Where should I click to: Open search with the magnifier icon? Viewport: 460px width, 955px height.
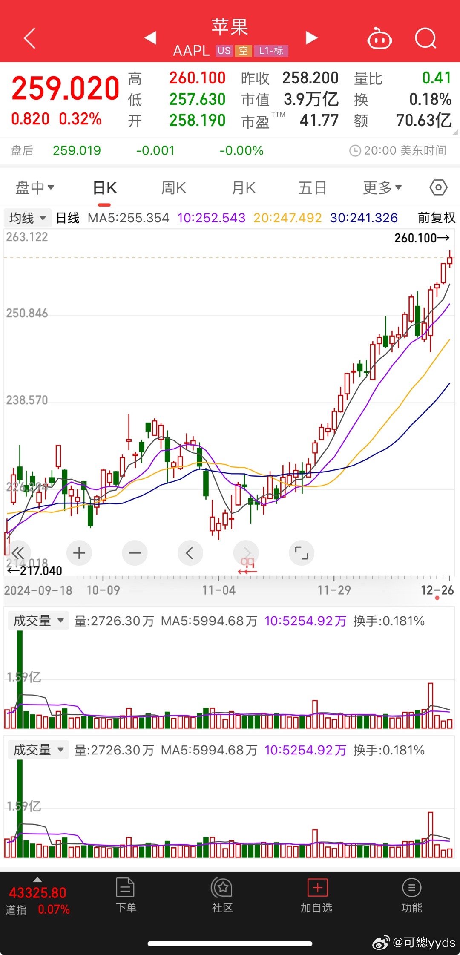pyautogui.click(x=425, y=38)
